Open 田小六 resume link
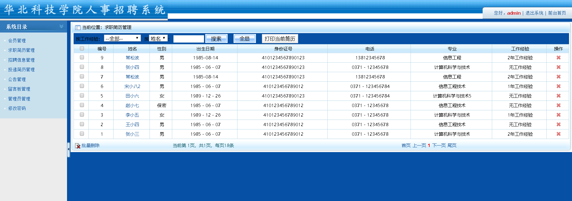This screenshot has height=201, width=572. [132, 96]
